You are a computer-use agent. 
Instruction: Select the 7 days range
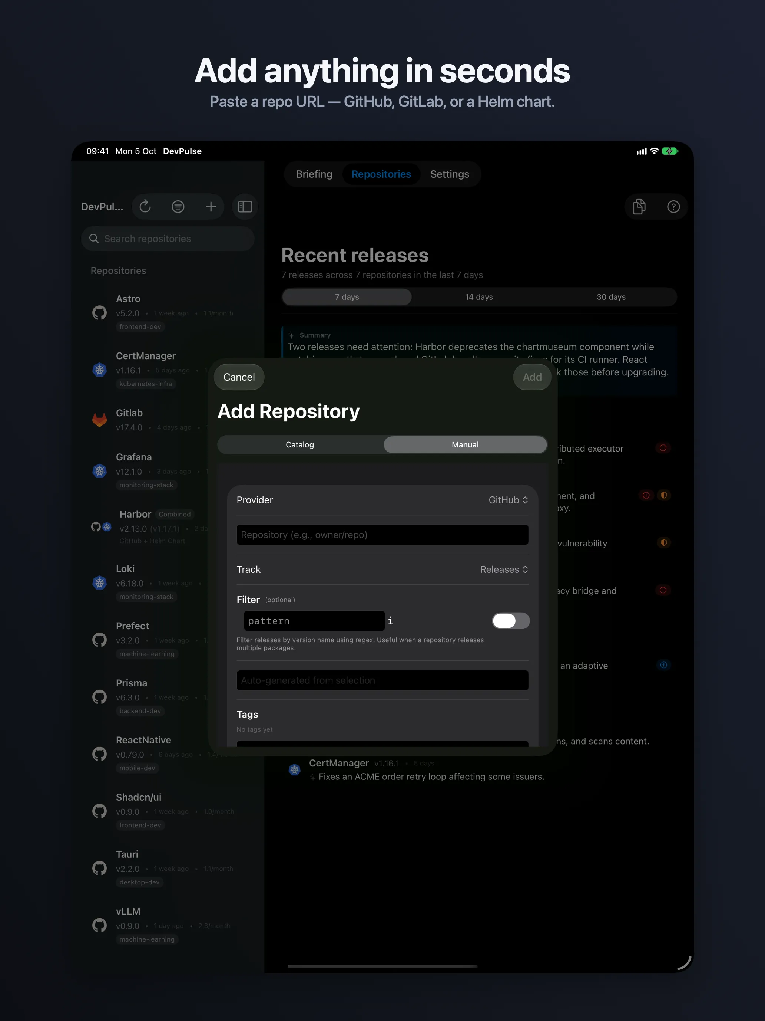click(x=347, y=297)
